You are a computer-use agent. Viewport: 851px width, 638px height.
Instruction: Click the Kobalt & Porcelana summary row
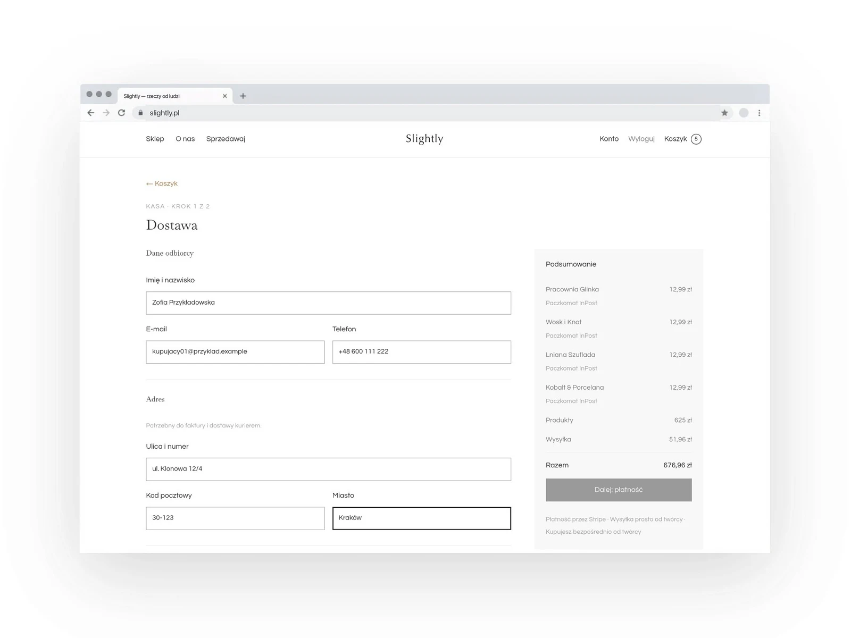pos(619,394)
